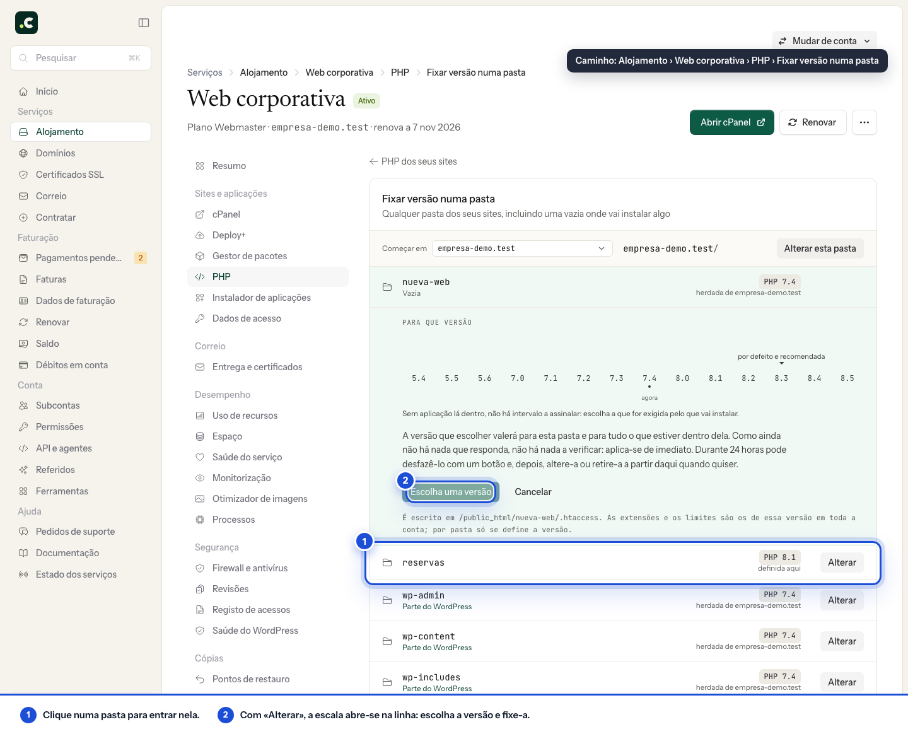This screenshot has width=908, height=734.
Task: Cancel the version selection
Action: point(533,492)
